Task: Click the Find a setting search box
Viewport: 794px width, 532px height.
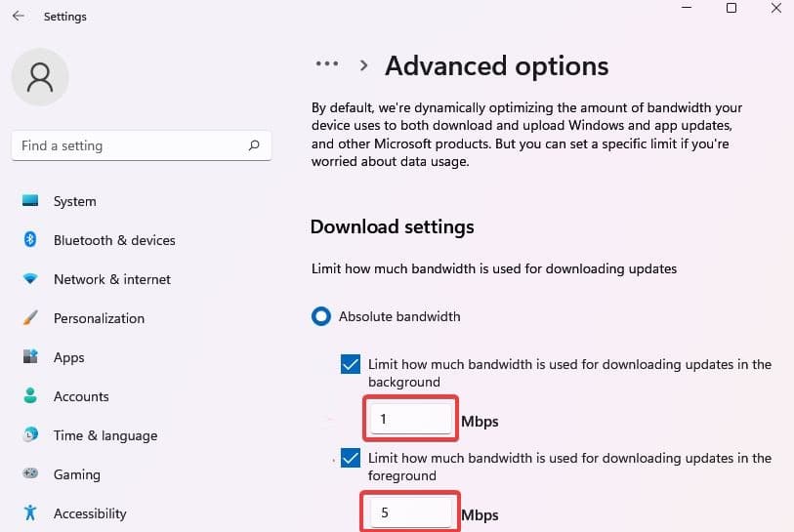Action: (132, 145)
